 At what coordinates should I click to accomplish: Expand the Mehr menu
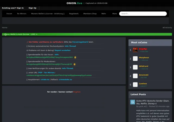(104, 14)
